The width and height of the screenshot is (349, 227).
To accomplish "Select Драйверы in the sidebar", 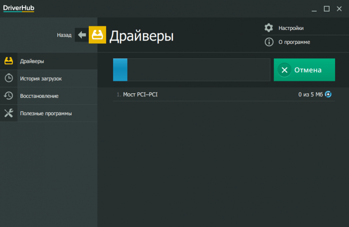I will 48,61.
